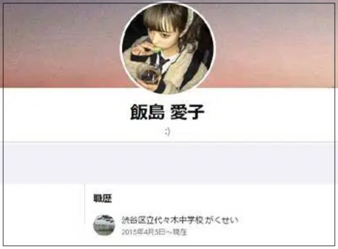338x249 pixels.
Task: Click the sunset cover photo right side
Action: coord(275,45)
